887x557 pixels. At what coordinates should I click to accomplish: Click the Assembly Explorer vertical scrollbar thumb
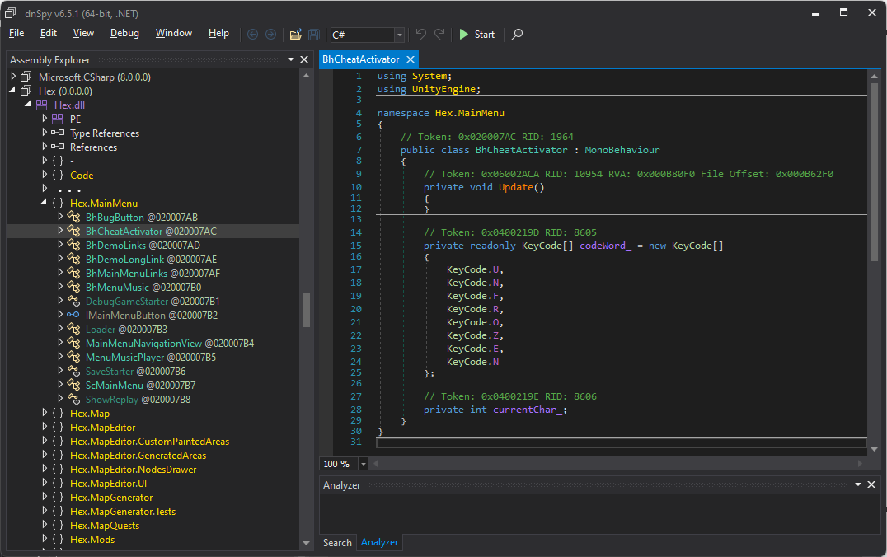tap(307, 309)
